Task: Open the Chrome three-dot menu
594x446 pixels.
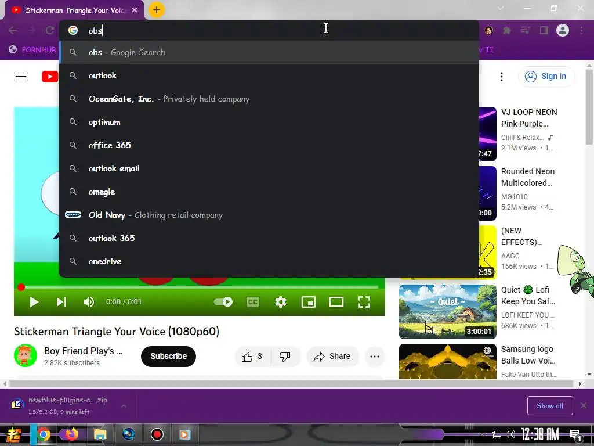Action: click(x=581, y=30)
